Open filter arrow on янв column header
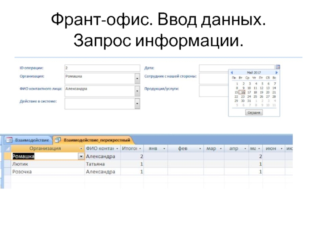 click(164, 148)
